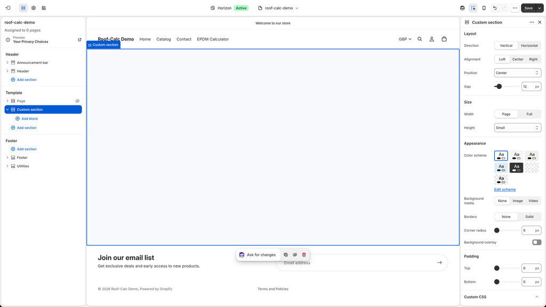Open Theme settings gear icon

34,7
